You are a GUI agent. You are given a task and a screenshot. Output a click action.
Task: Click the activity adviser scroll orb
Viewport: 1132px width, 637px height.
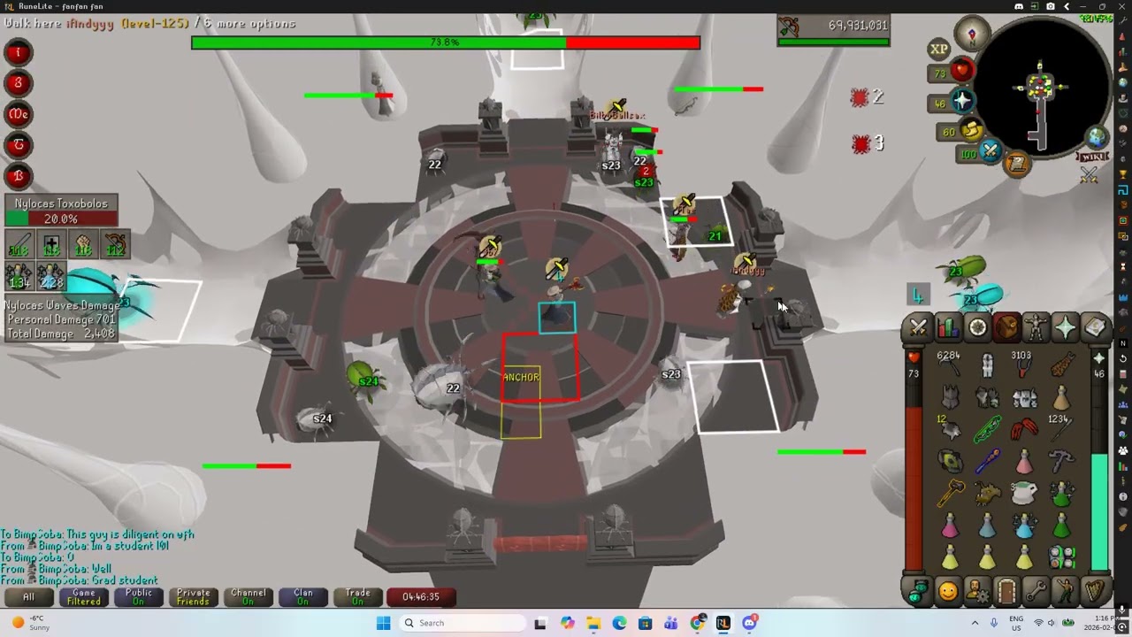(x=1017, y=164)
